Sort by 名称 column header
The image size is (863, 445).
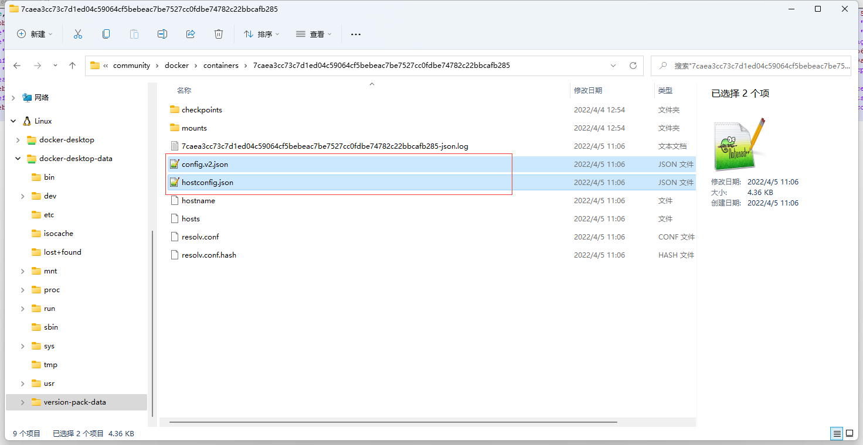pos(184,91)
